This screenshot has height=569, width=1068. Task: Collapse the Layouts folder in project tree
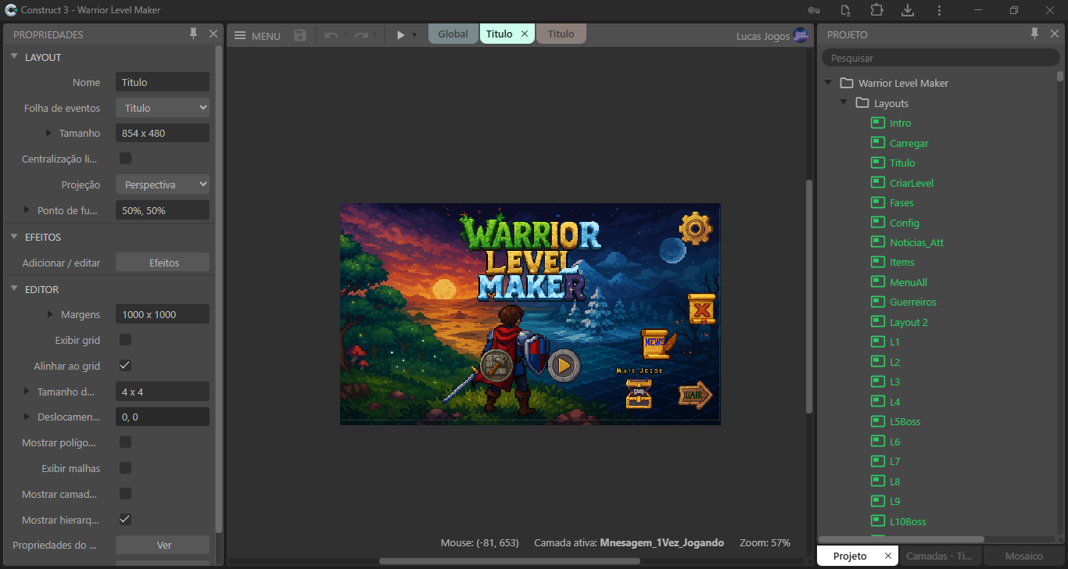coord(844,103)
